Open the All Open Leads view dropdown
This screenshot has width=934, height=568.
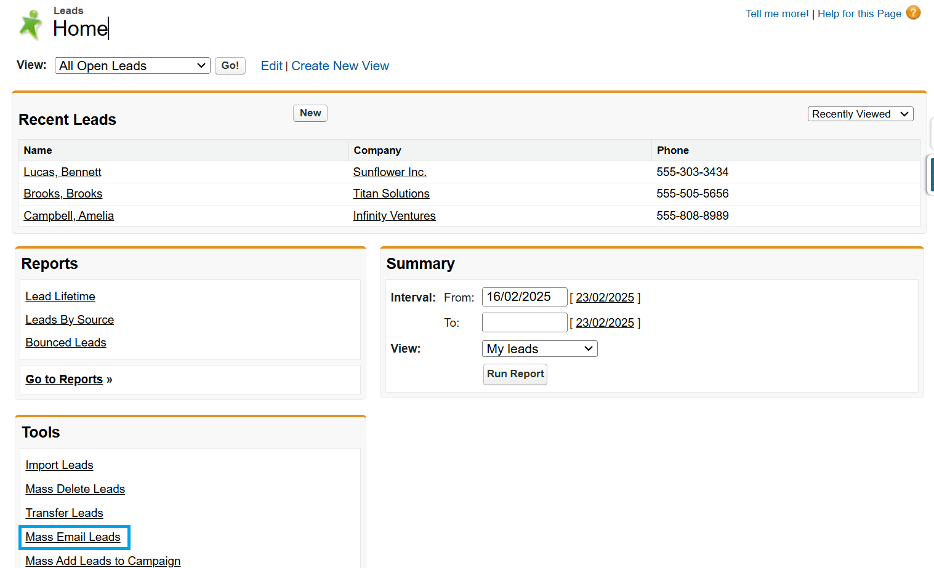[x=132, y=66]
